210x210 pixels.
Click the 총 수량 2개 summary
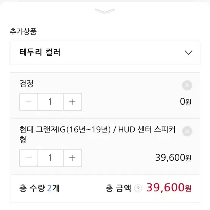point(39,188)
